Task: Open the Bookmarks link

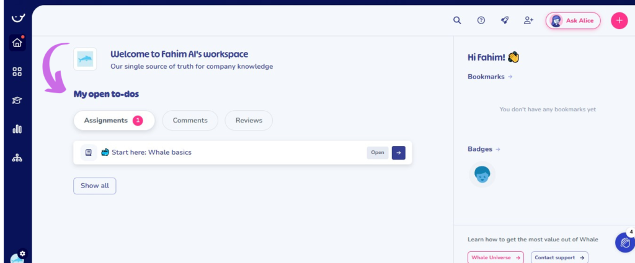Action: (490, 77)
